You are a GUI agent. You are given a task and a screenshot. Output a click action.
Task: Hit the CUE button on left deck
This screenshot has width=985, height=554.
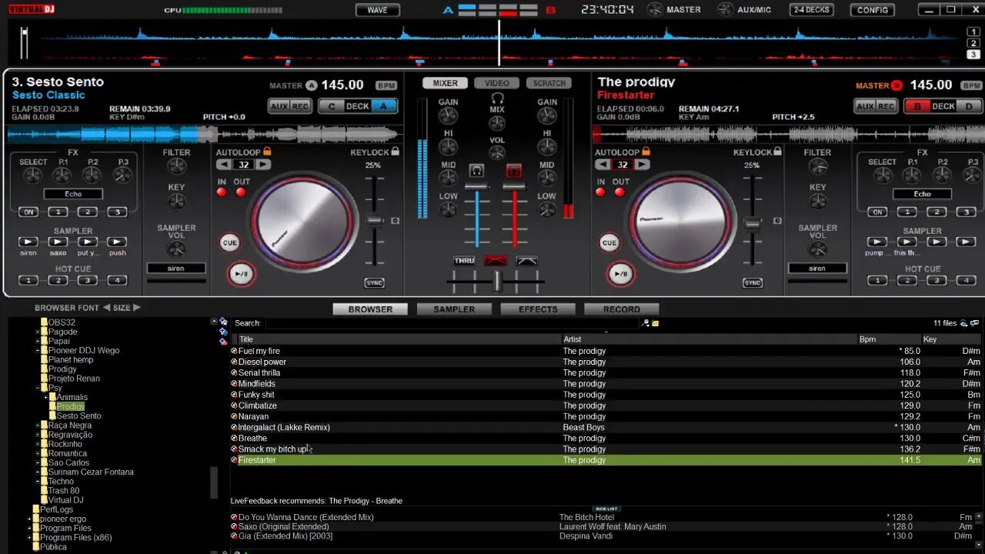click(x=229, y=242)
